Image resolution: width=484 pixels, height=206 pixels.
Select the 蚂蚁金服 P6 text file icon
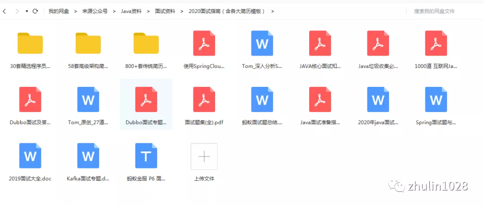point(146,156)
